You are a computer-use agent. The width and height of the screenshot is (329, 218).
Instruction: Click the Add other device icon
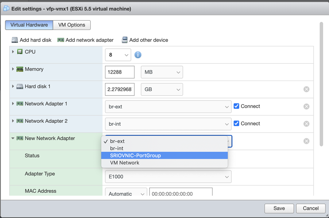click(x=125, y=40)
